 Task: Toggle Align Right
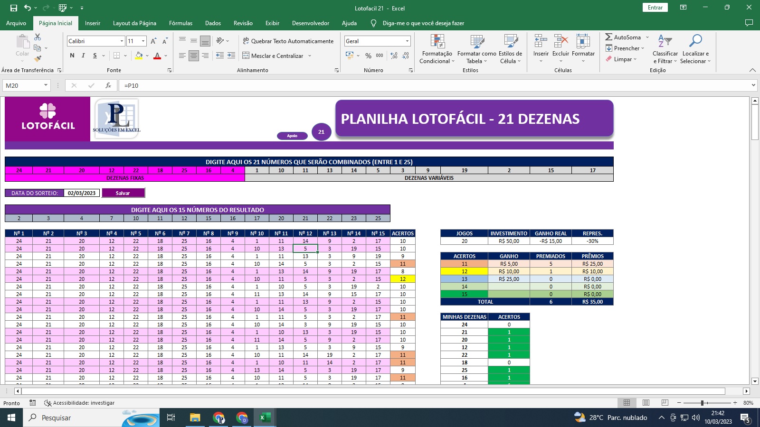click(x=205, y=56)
